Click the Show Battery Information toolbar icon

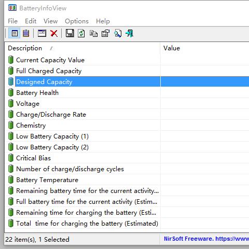click(x=15, y=33)
